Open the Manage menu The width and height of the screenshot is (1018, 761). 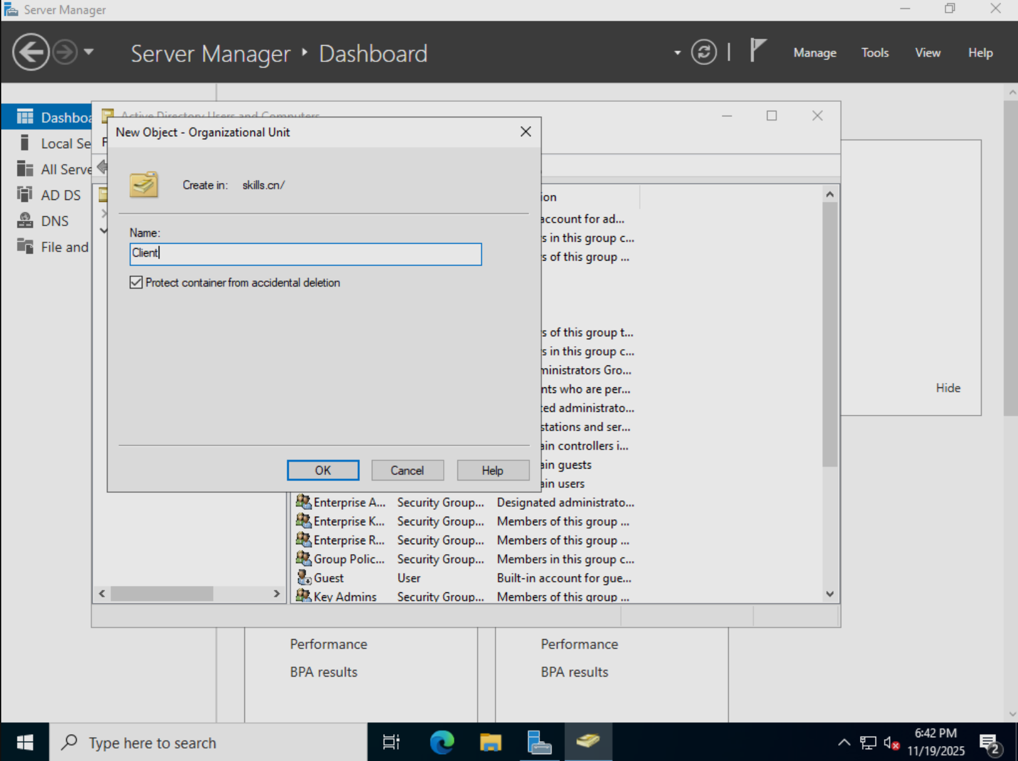(x=814, y=53)
